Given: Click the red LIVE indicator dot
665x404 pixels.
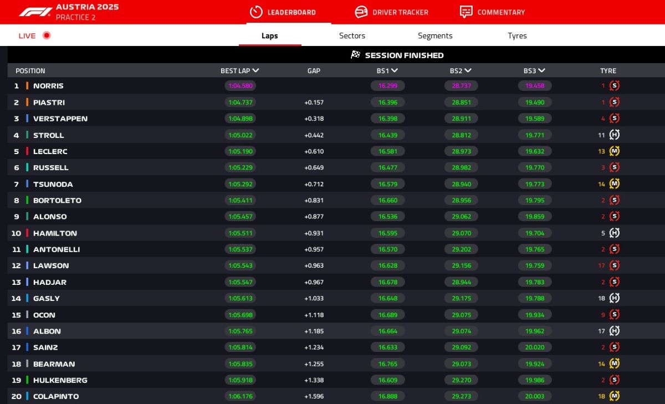Looking at the screenshot, I should tap(47, 35).
